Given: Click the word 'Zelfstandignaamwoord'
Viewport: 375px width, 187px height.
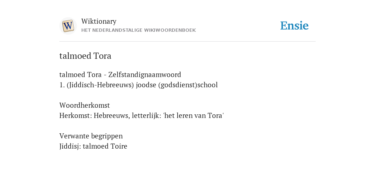Looking at the screenshot, I should [145, 75].
